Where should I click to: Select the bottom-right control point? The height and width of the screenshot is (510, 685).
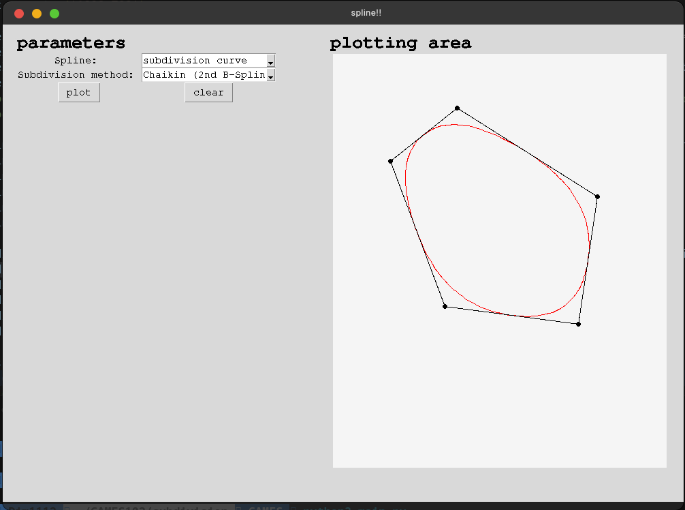pyautogui.click(x=578, y=324)
